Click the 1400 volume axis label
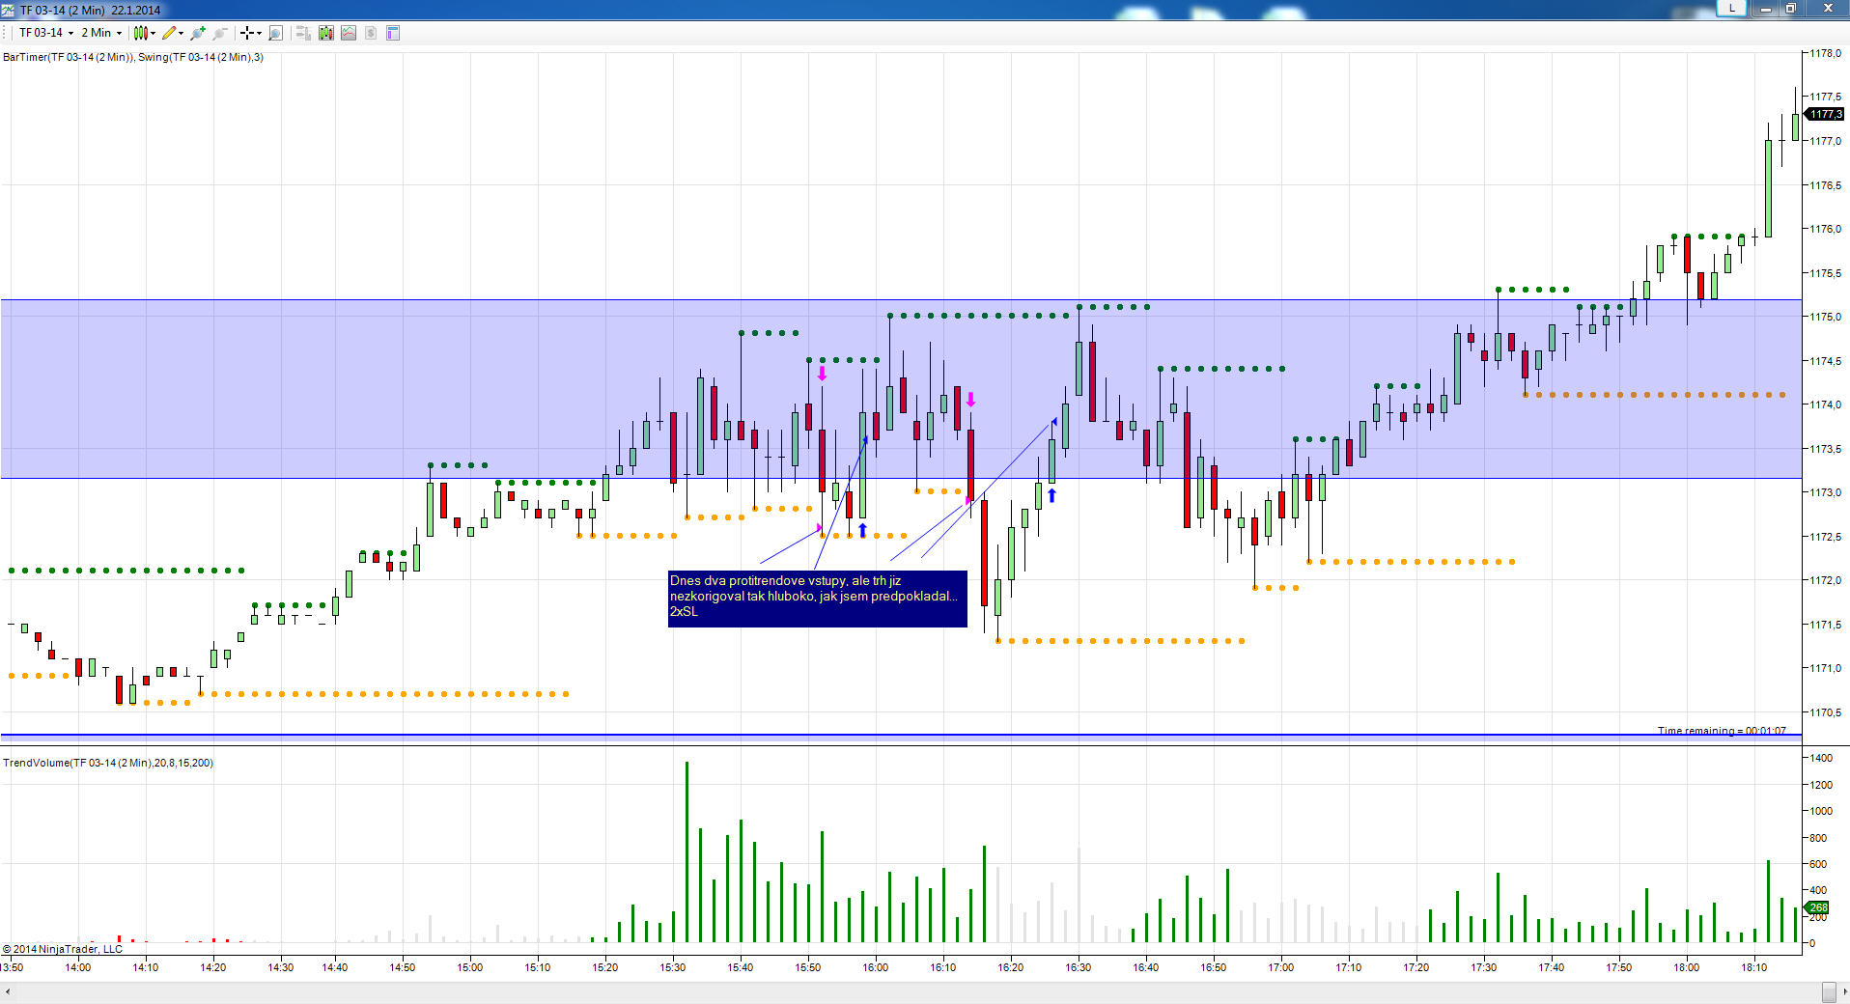 pos(1821,759)
